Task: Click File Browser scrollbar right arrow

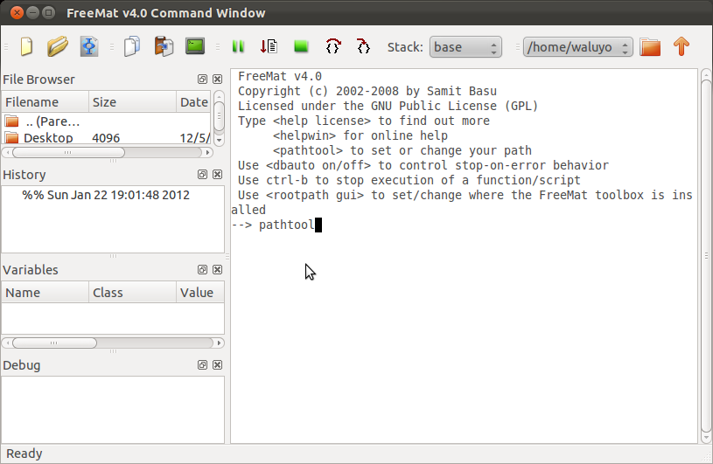Action: (x=207, y=153)
